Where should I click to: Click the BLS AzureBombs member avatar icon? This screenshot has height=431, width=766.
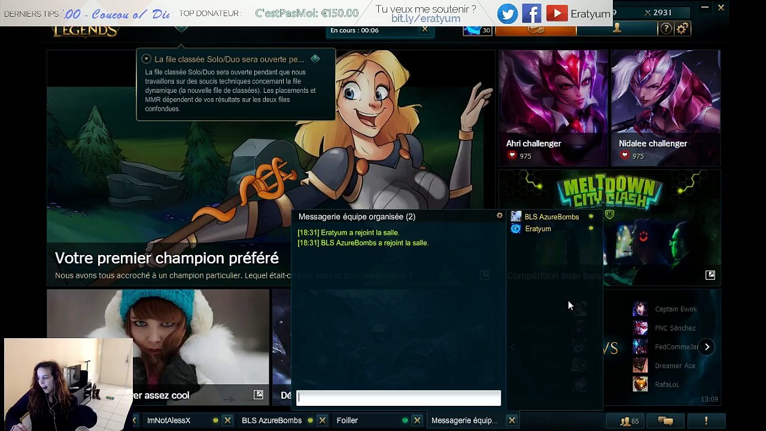516,217
